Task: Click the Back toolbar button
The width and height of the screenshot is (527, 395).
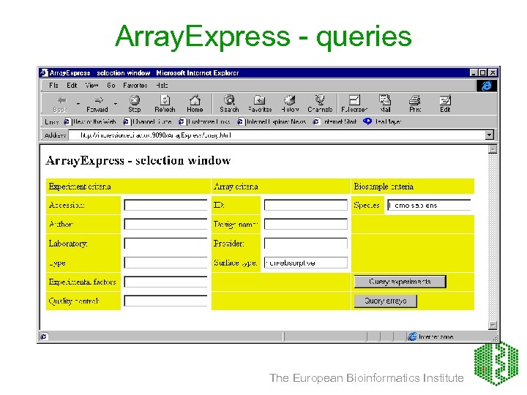Action: pos(61,104)
